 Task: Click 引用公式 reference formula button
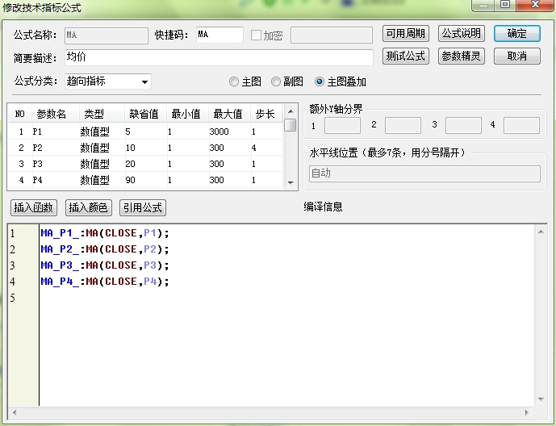coord(143,207)
